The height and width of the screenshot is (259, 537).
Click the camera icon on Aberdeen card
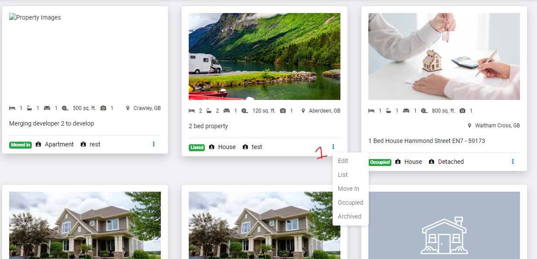click(x=283, y=110)
